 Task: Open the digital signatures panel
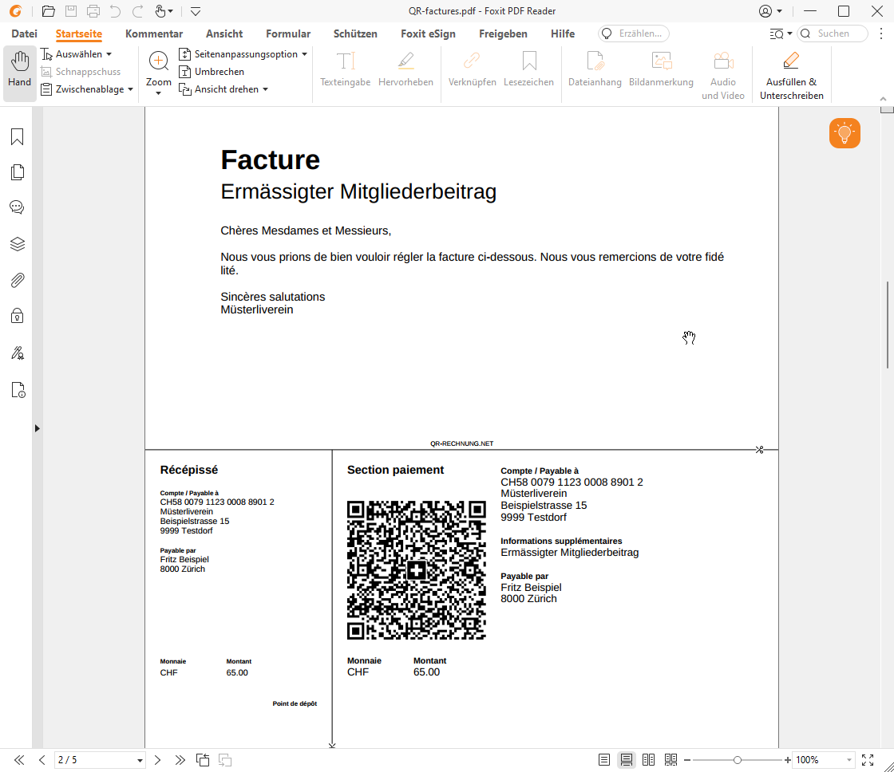point(17,353)
